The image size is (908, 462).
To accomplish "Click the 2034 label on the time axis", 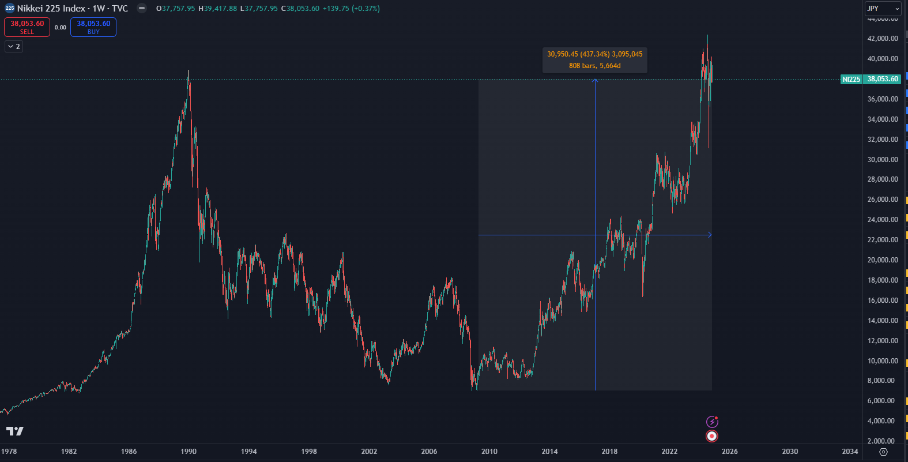I will (850, 452).
